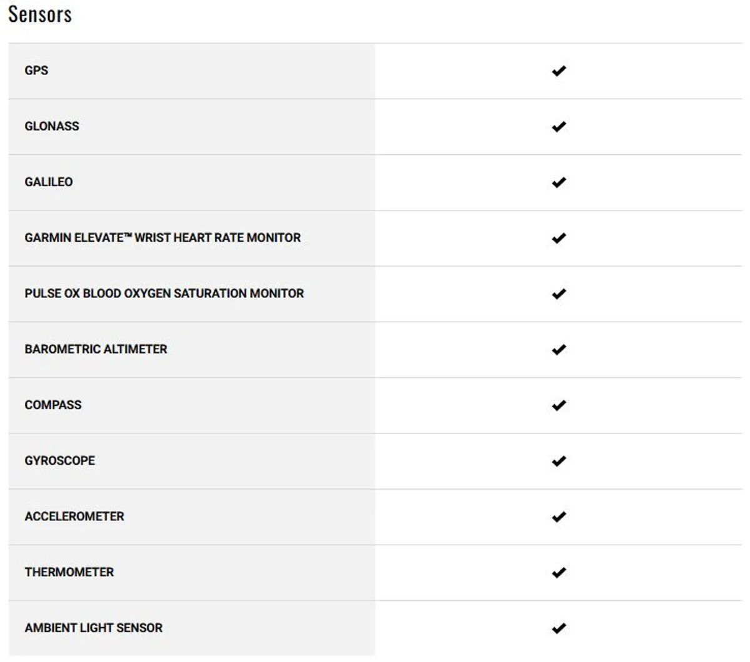Click the checkmark beside GALILEO

pos(559,182)
